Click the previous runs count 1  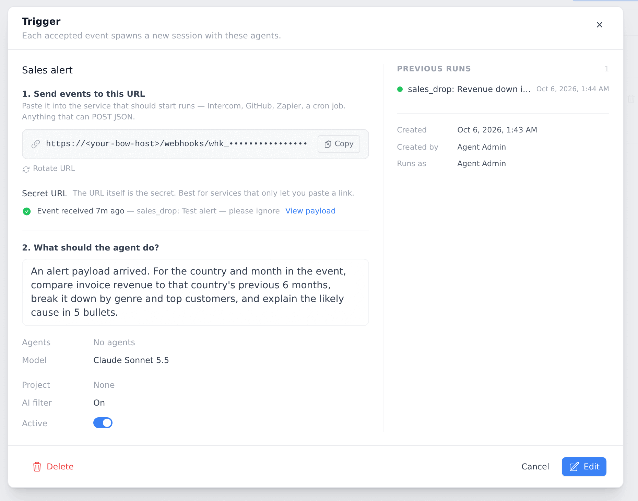[606, 69]
